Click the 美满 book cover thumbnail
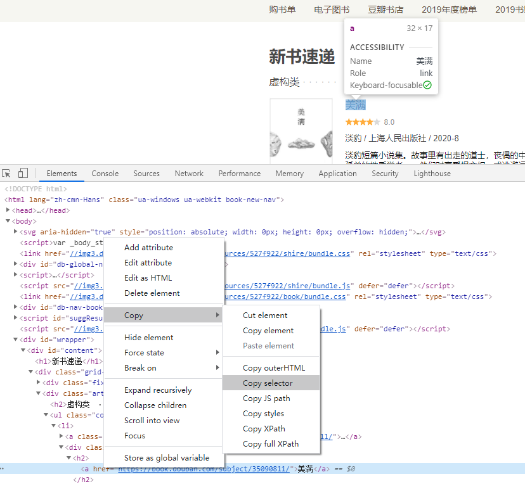 click(301, 131)
